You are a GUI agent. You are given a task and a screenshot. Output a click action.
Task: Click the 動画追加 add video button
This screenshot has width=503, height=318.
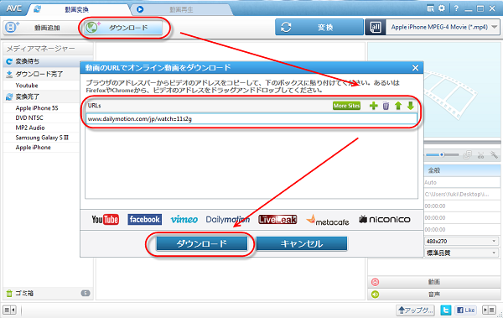41,28
